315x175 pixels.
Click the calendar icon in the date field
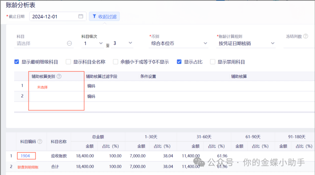[81, 16]
